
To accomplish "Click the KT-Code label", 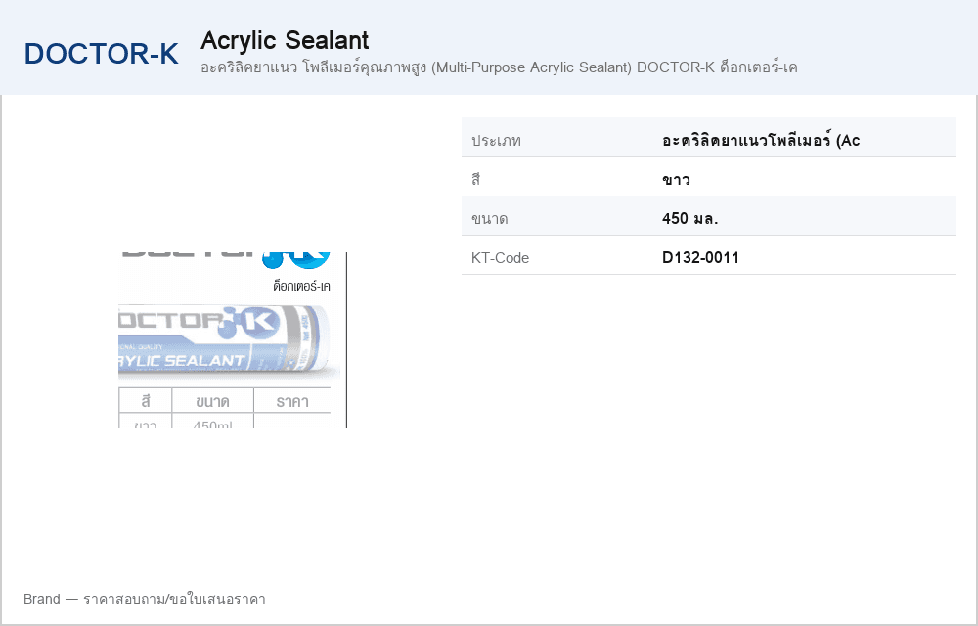I will (x=500, y=258).
